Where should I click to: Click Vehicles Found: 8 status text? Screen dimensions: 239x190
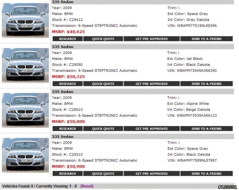pos(18,186)
